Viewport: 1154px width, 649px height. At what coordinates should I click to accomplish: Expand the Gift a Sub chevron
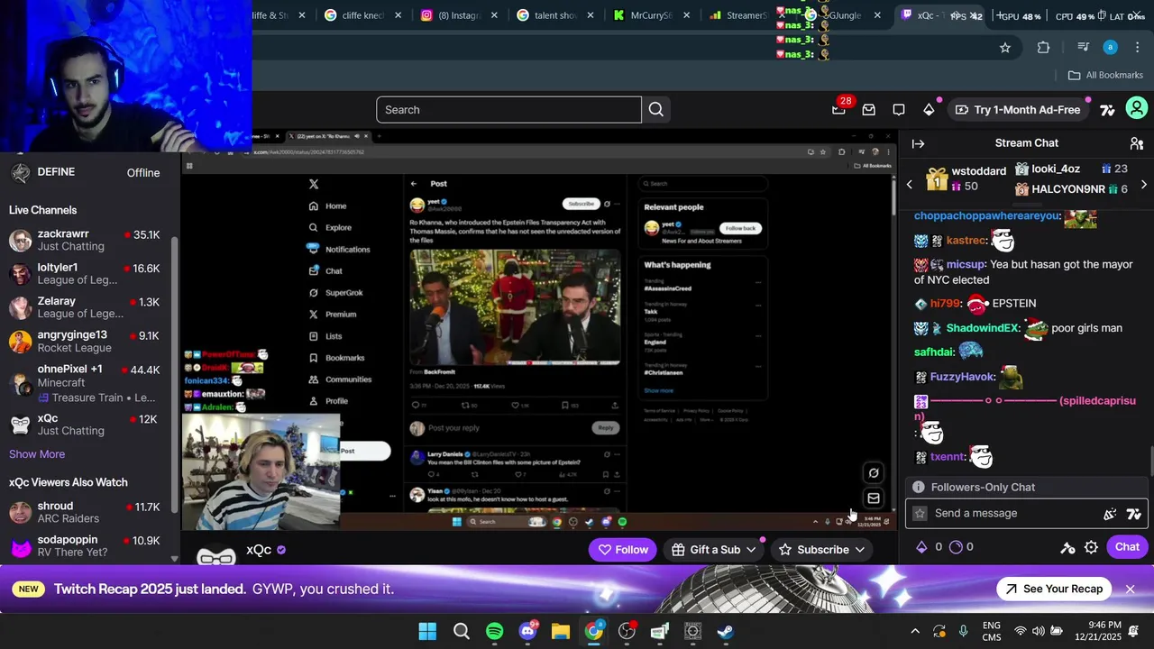tap(750, 549)
